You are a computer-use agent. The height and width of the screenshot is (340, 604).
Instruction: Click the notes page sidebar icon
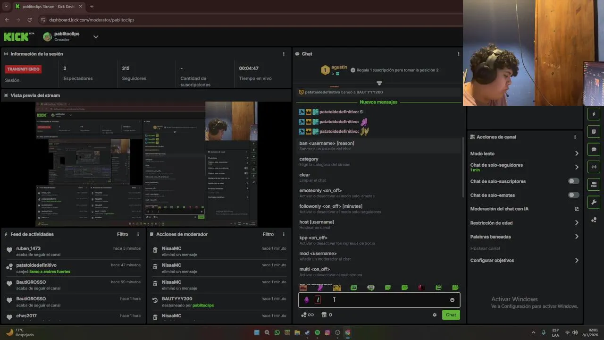pos(594,132)
